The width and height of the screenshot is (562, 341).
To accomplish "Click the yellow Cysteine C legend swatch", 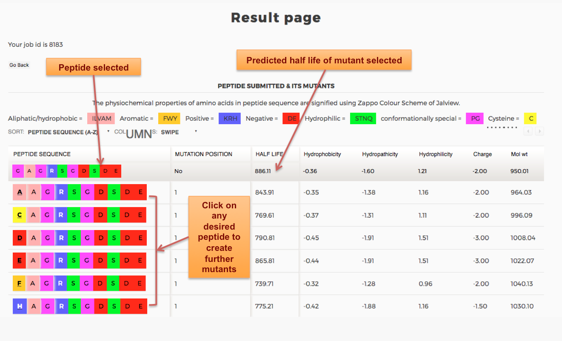I will coord(530,119).
